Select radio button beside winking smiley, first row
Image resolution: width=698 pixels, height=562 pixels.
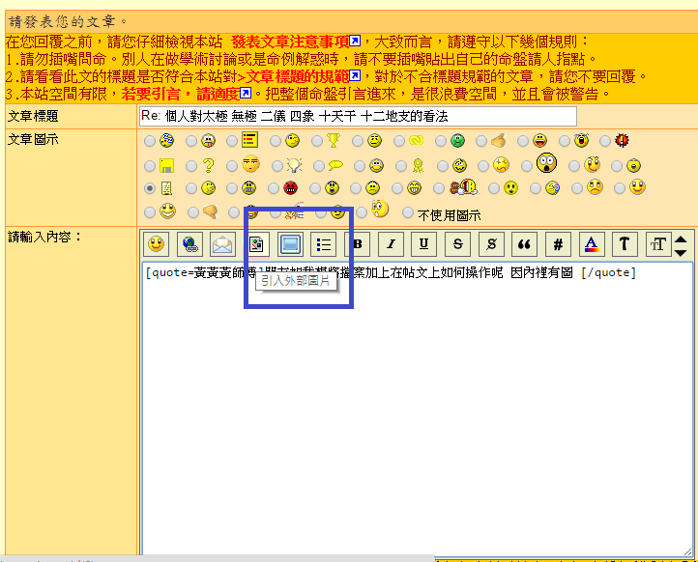point(276,141)
